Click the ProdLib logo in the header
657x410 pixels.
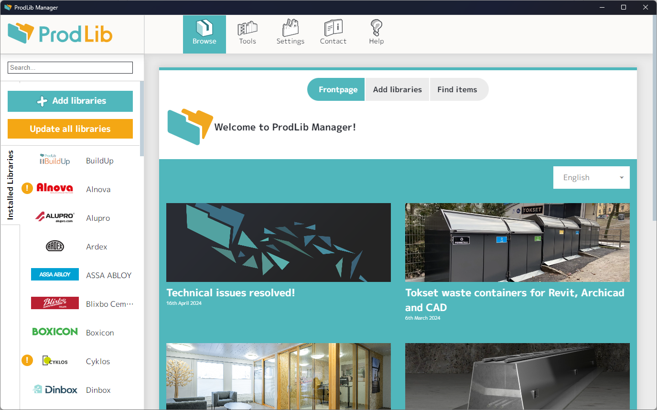[60, 33]
